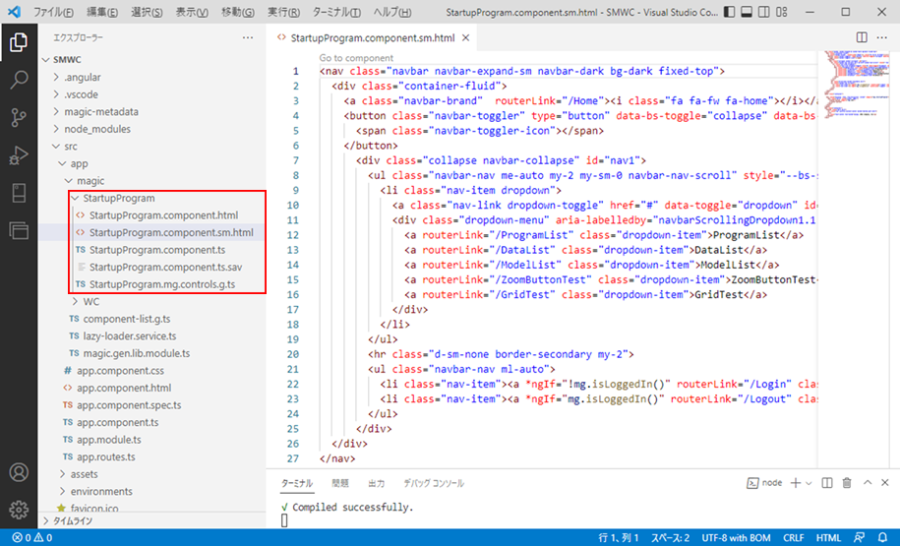The image size is (900, 546).
Task: Toggle the bottom panel layout button
Action: (745, 12)
